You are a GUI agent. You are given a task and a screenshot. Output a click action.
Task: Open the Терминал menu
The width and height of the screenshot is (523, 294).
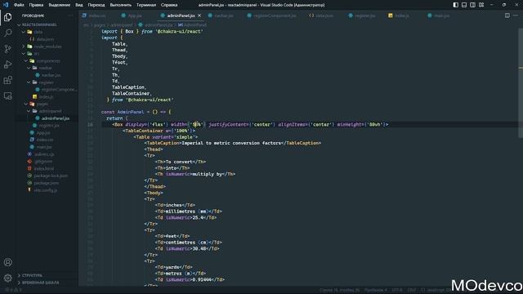[x=146, y=5]
